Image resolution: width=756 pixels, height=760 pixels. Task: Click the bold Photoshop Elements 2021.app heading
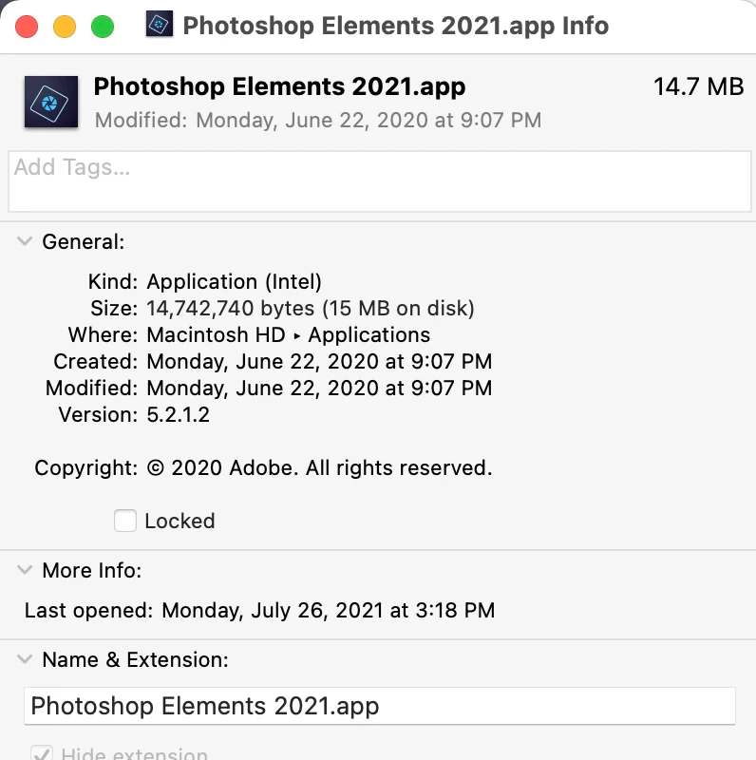[279, 86]
